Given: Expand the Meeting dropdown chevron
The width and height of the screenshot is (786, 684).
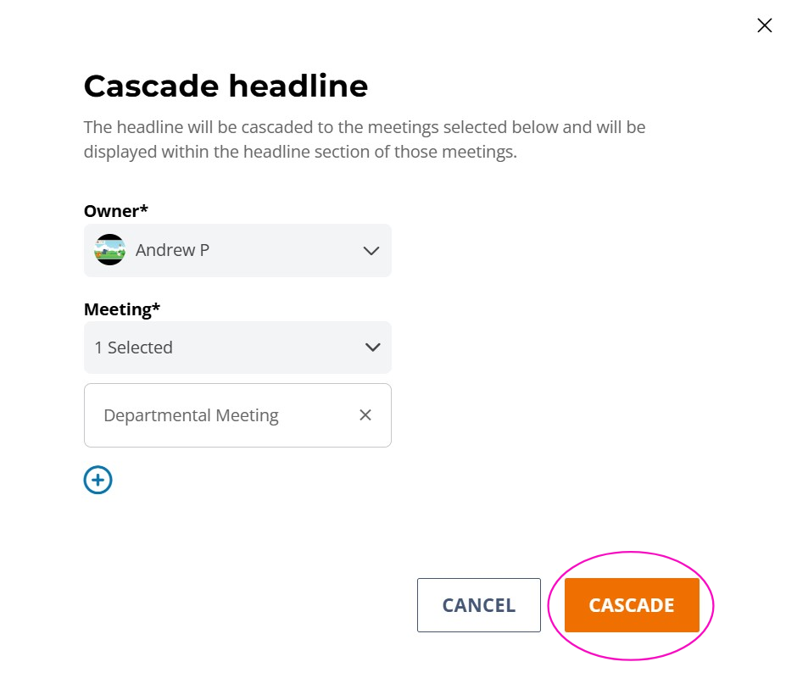Looking at the screenshot, I should [x=372, y=348].
